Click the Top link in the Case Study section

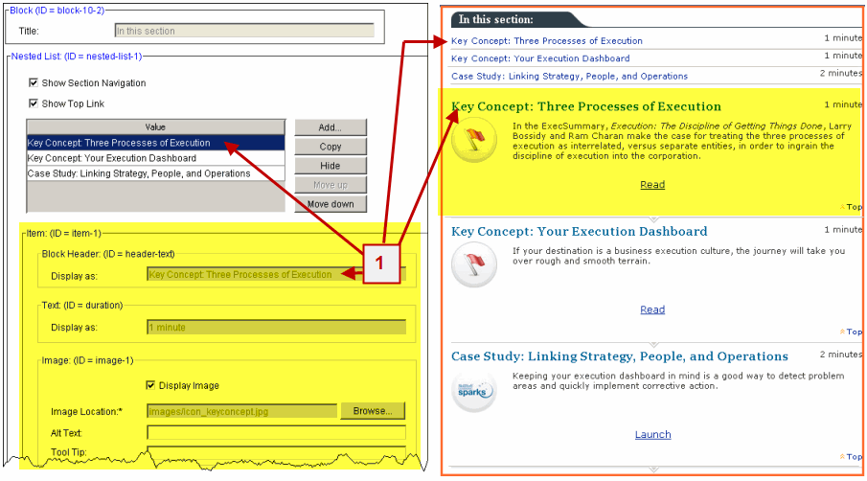851,457
